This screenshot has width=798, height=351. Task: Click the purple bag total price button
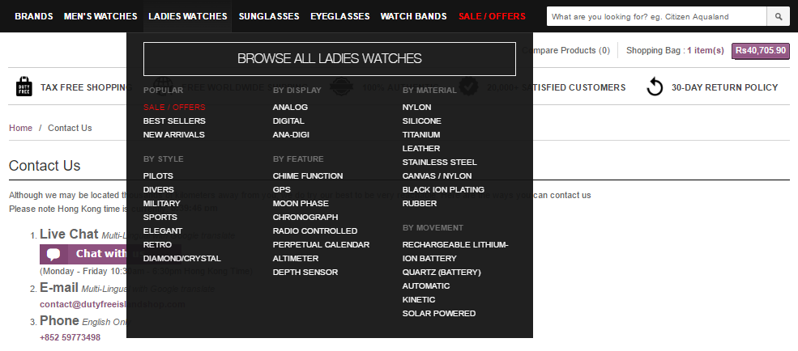click(x=761, y=50)
